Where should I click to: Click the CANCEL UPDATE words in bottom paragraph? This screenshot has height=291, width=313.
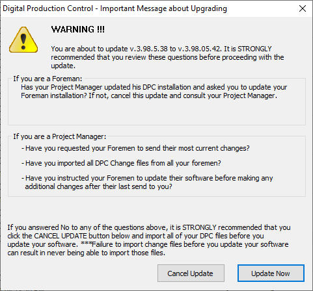click(61, 236)
